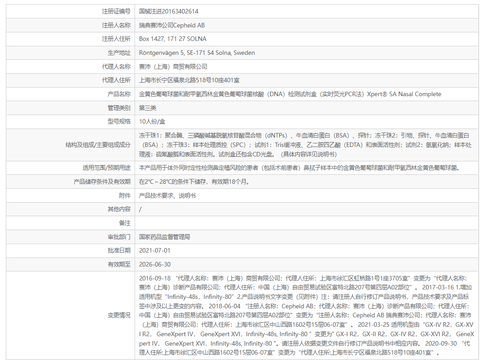Select the value 瑞典赛沛公司Cepheid AB
Screen dimensions: 484x360
[172, 25]
